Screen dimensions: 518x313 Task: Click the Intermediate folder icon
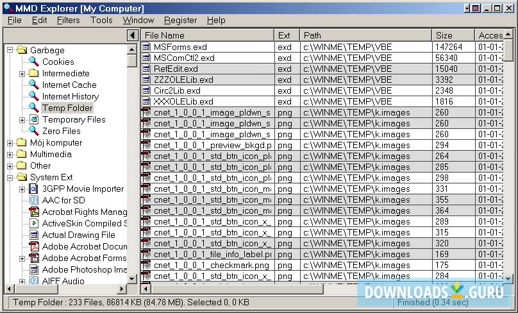coord(34,73)
